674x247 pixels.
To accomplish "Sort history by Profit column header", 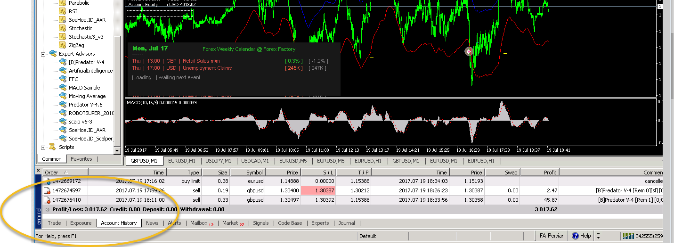I will pyautogui.click(x=539, y=173).
